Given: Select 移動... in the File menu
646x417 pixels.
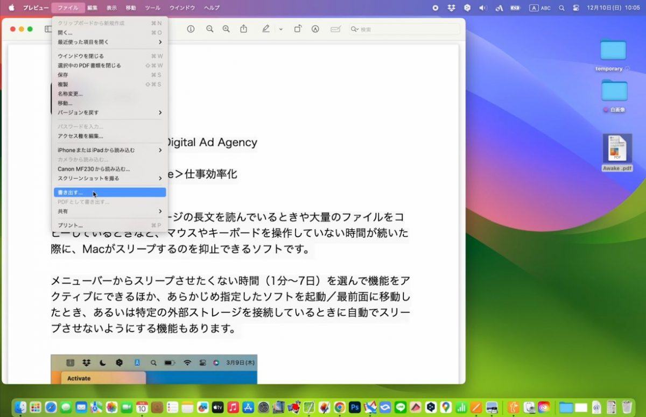Looking at the screenshot, I should point(110,103).
